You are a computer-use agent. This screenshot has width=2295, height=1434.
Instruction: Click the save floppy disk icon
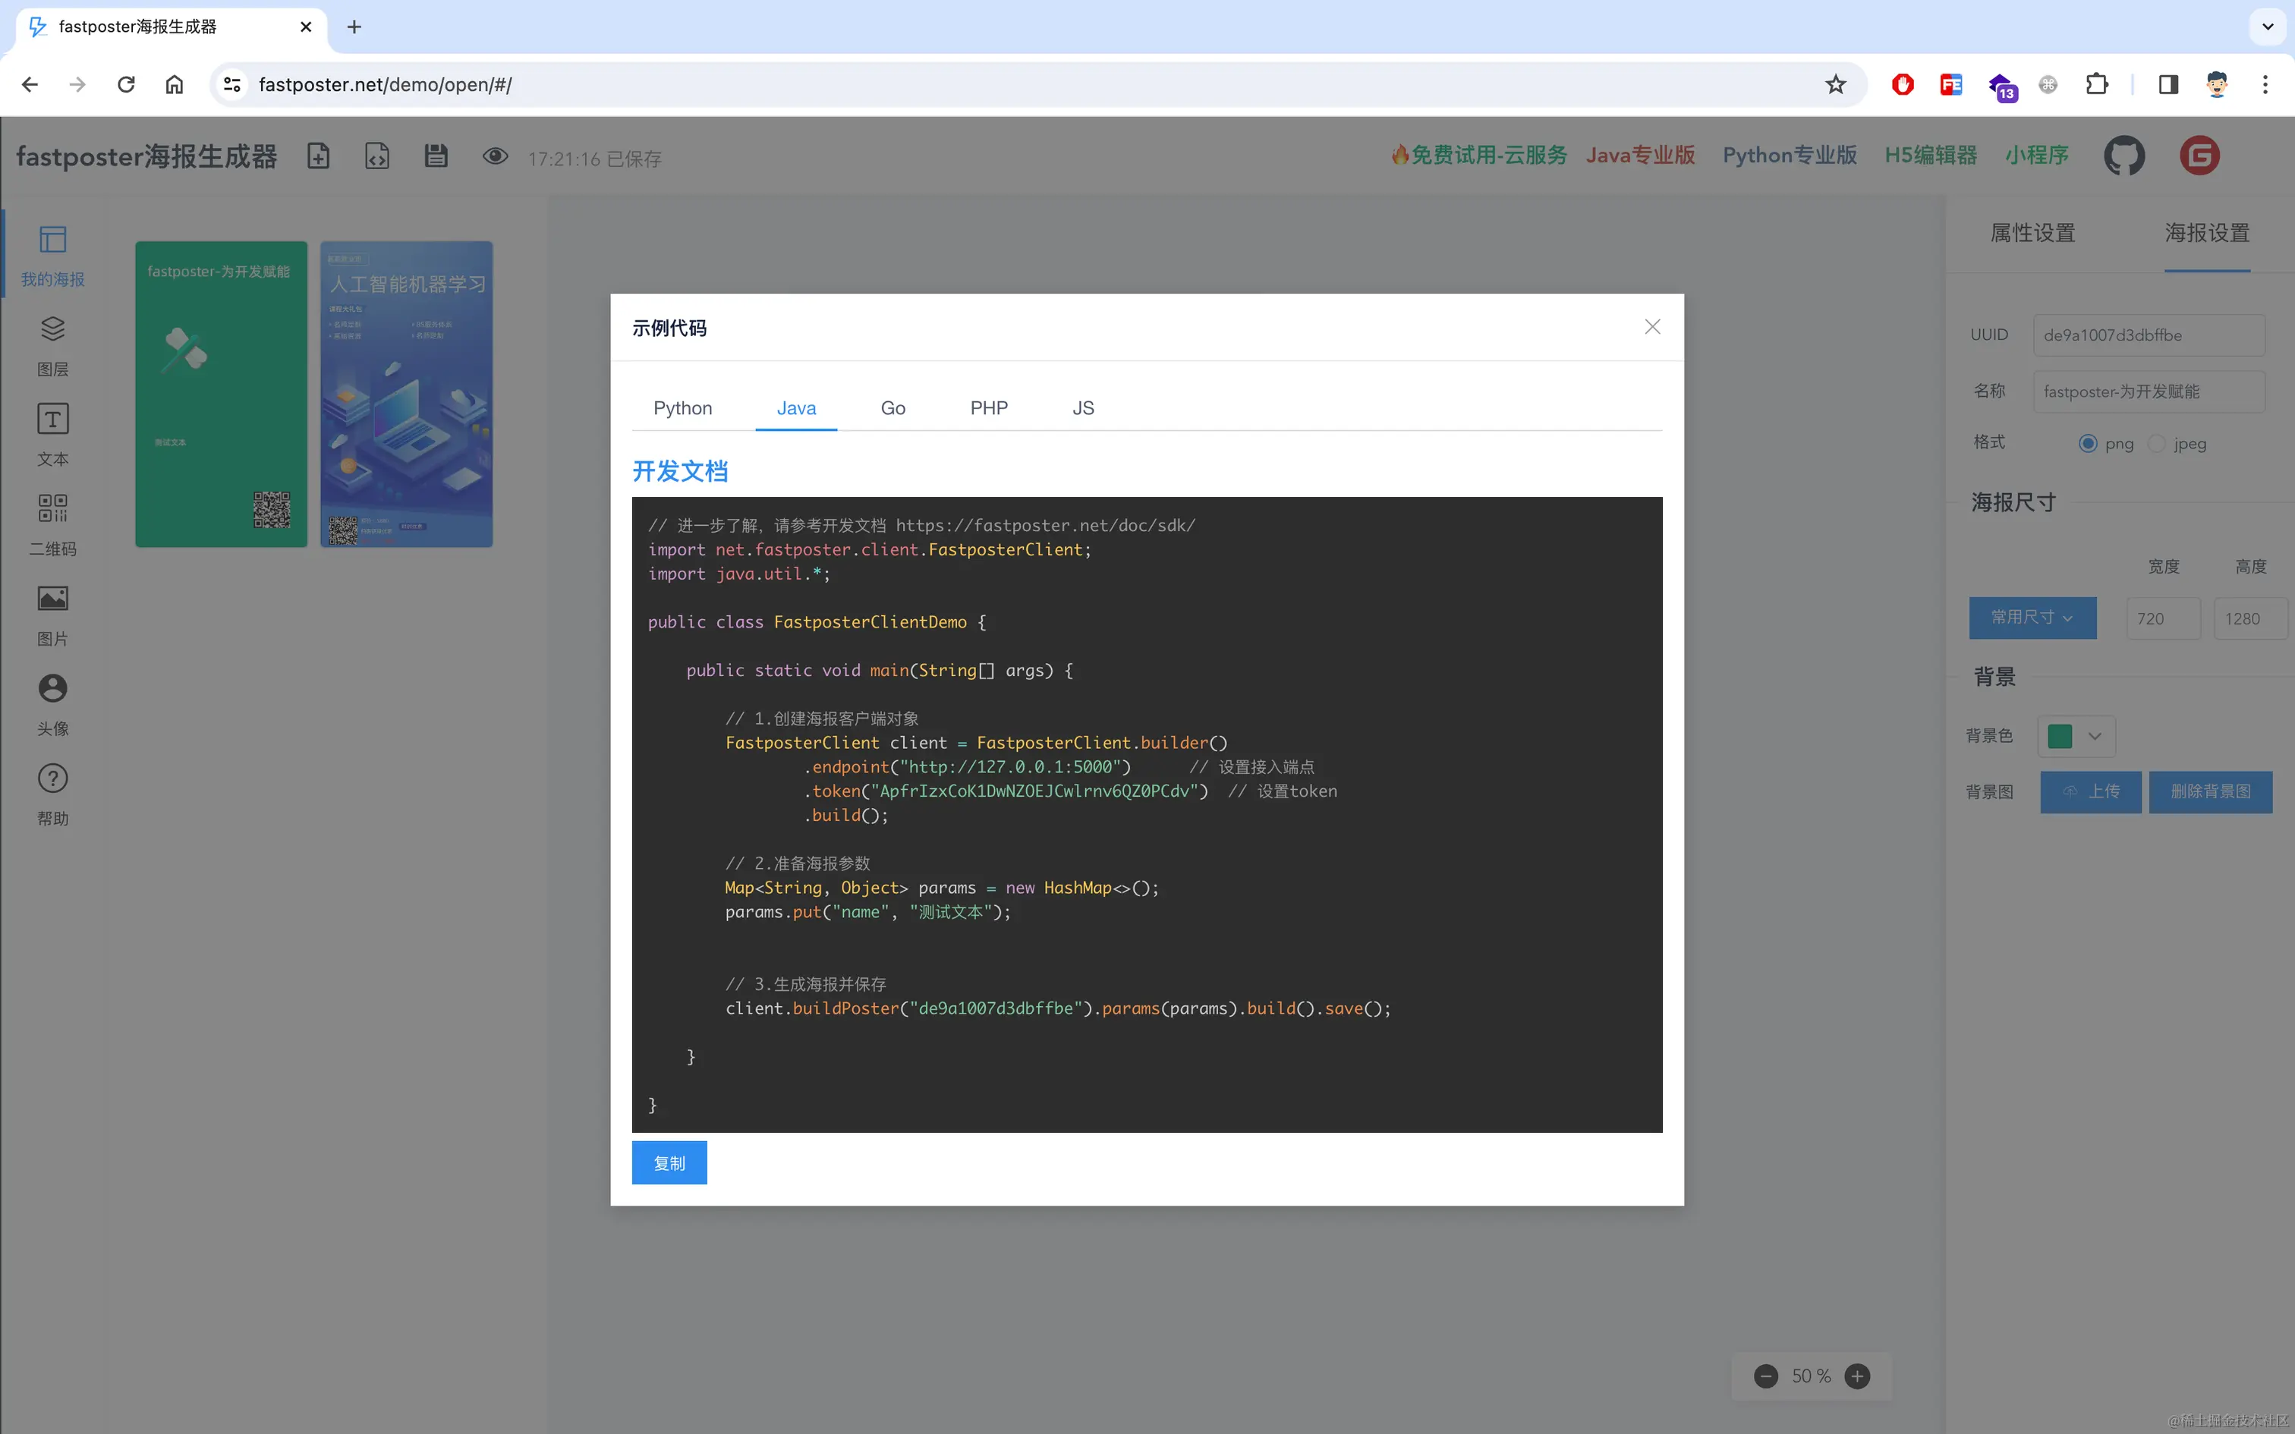click(436, 156)
